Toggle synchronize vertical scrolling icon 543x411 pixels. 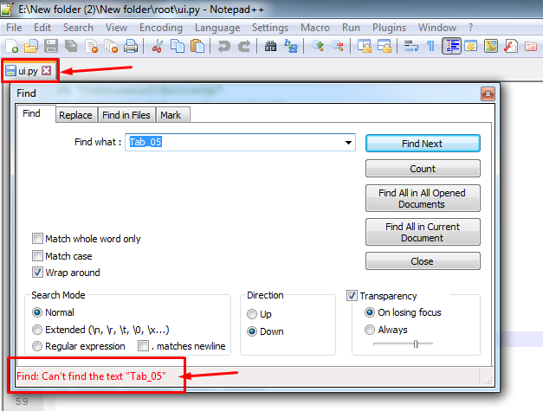365,46
